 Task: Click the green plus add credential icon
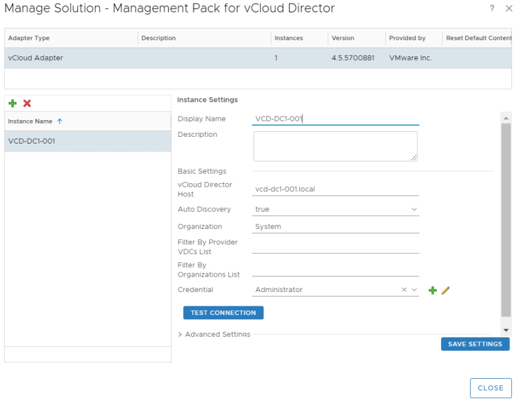click(433, 290)
